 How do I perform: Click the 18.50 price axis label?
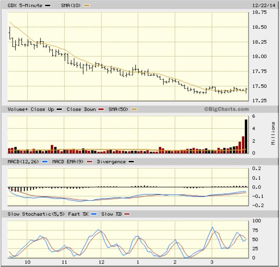tap(260, 27)
